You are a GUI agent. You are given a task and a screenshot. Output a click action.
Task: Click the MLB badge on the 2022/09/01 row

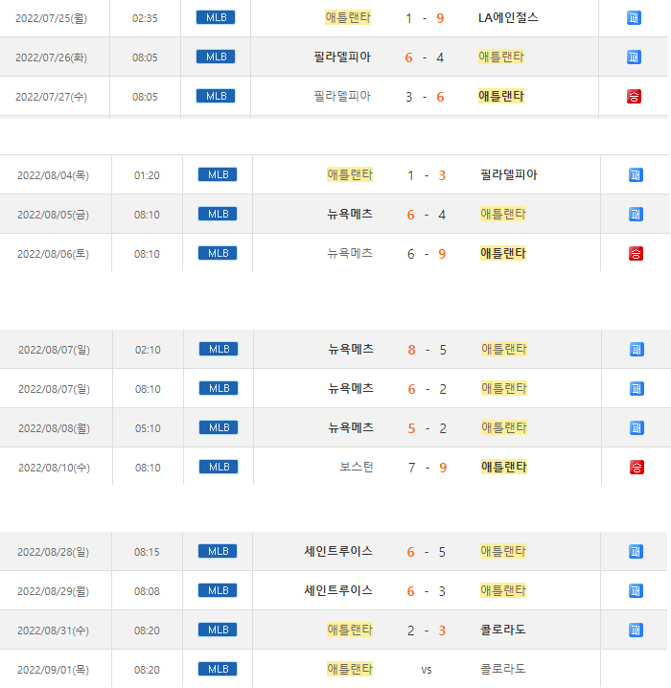(218, 669)
